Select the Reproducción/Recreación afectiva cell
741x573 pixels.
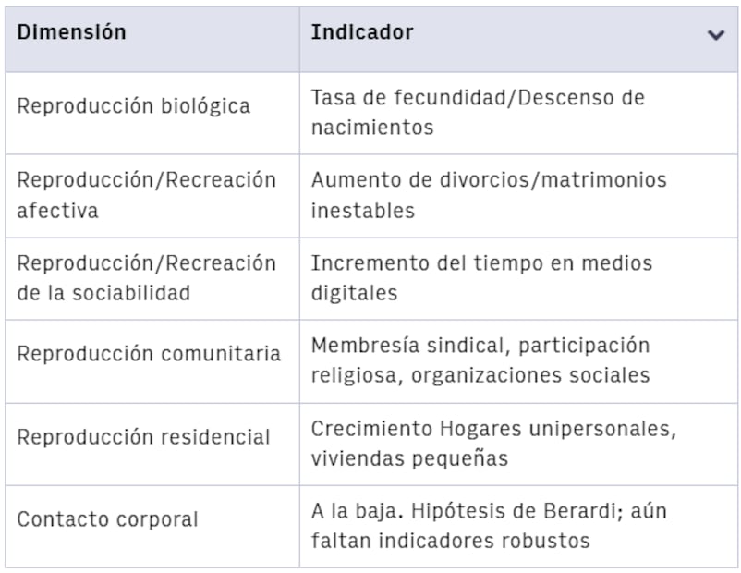pyautogui.click(x=152, y=196)
